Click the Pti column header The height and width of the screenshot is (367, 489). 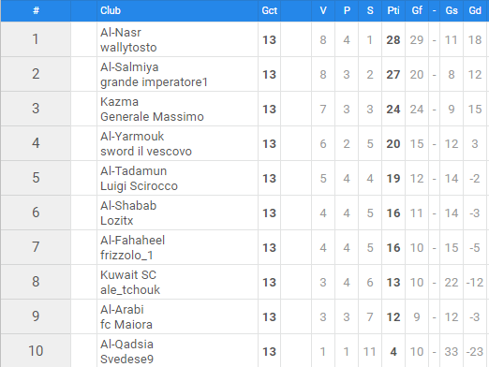(x=393, y=10)
